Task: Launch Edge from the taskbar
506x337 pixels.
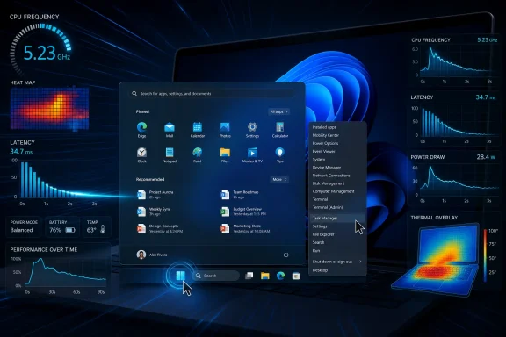Action: tap(280, 276)
